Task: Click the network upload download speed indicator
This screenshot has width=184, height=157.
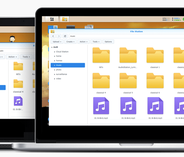Action: click(x=176, y=19)
